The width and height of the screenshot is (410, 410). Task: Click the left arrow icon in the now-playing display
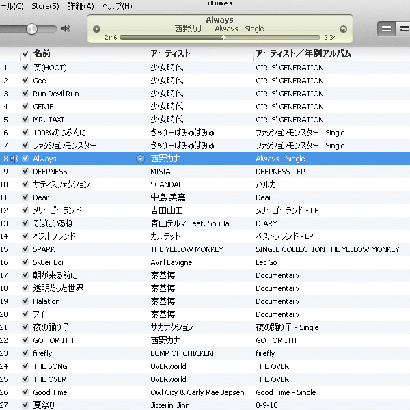click(x=96, y=29)
